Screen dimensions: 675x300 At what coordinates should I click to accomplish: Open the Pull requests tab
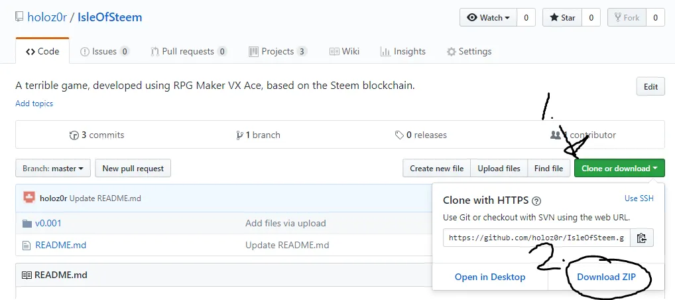pos(188,51)
